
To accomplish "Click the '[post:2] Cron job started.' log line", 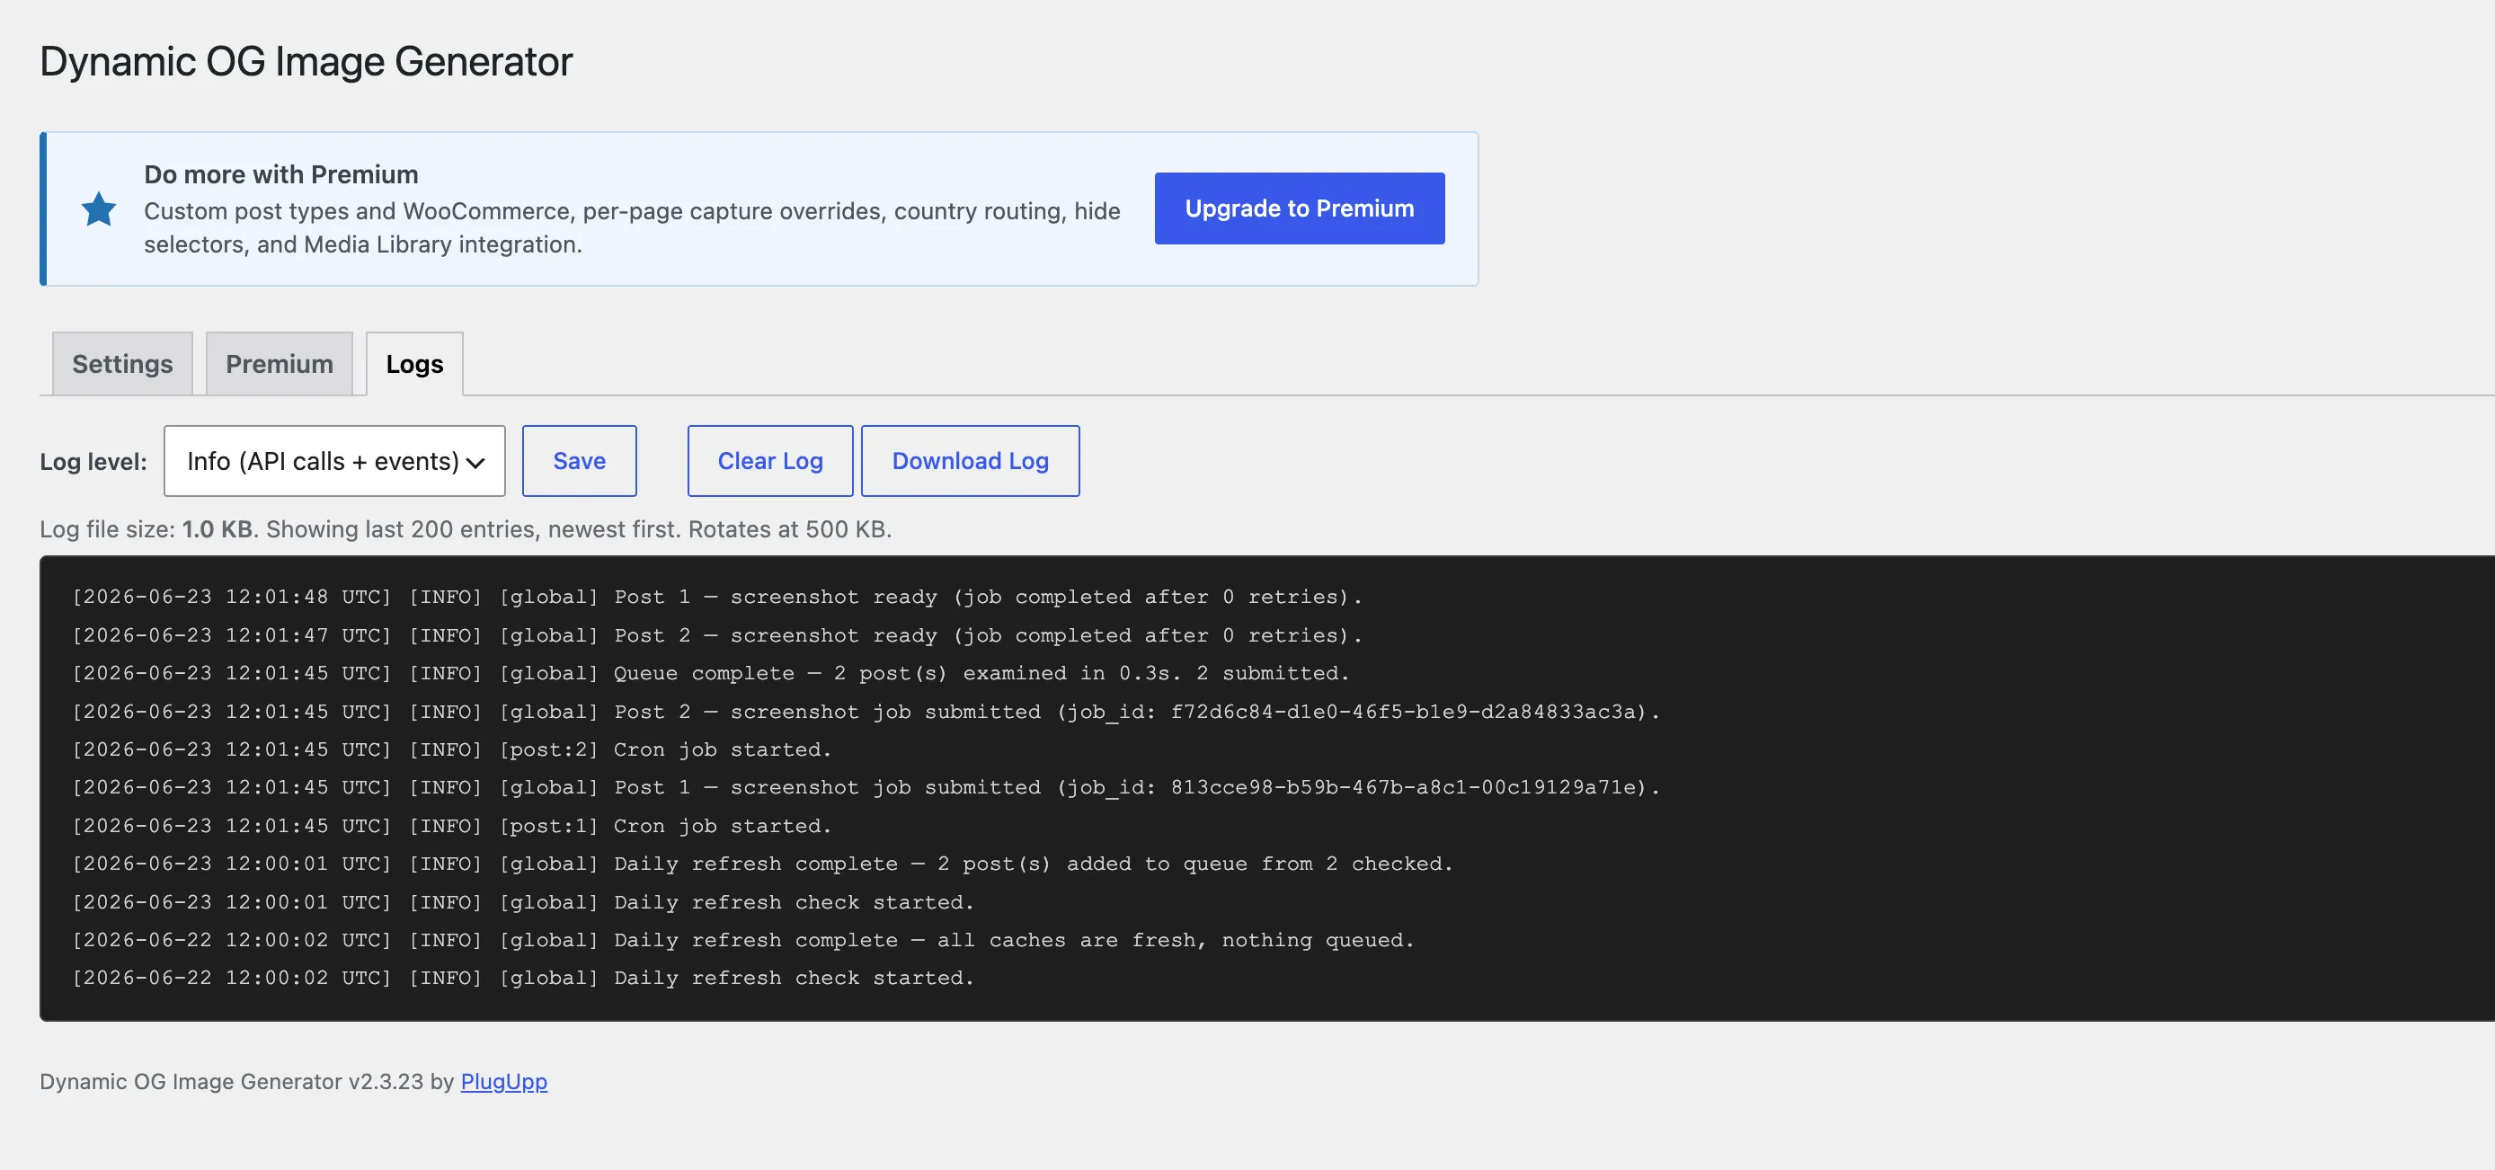I will [x=451, y=749].
